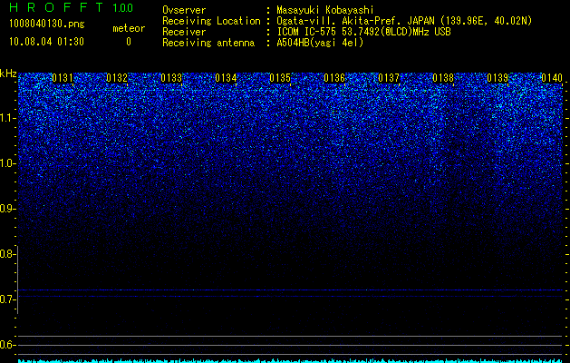Click the meteor count label
This screenshot has width=570, height=363.
[129, 28]
